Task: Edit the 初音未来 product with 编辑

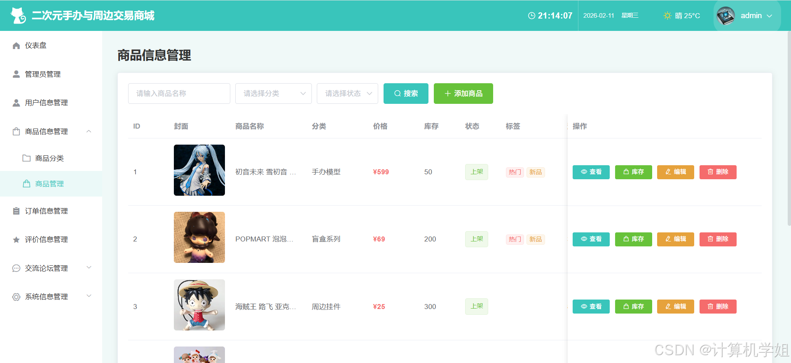Action: coord(676,172)
